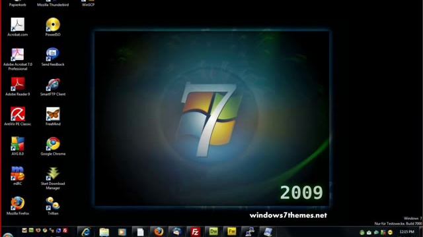Click the large FileZilla taskbar button
The width and height of the screenshot is (423, 237).
195,232
